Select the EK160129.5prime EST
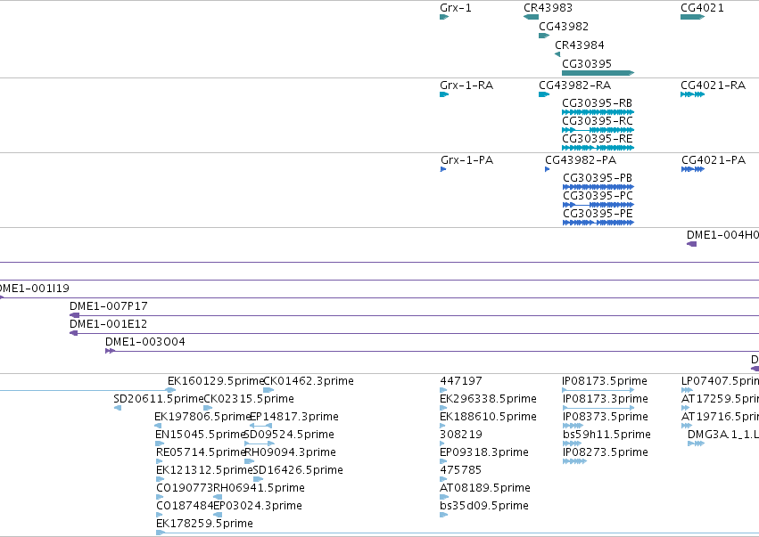 pos(170,390)
